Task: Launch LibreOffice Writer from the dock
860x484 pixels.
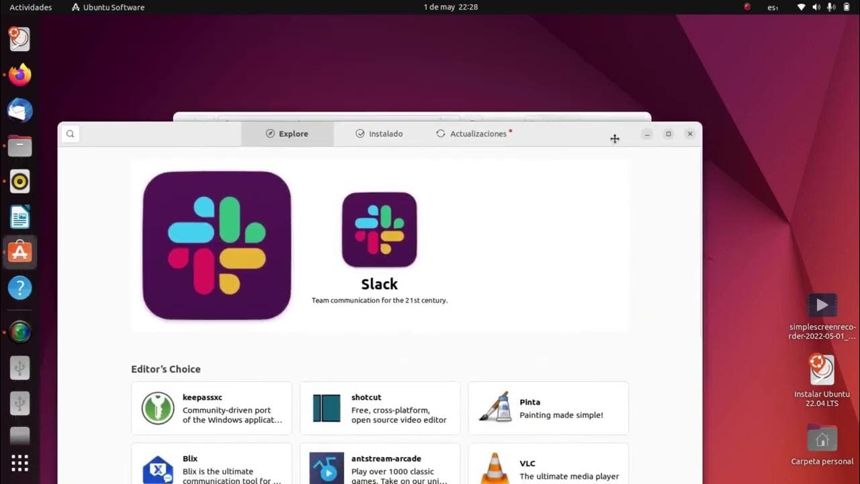Action: click(x=19, y=217)
